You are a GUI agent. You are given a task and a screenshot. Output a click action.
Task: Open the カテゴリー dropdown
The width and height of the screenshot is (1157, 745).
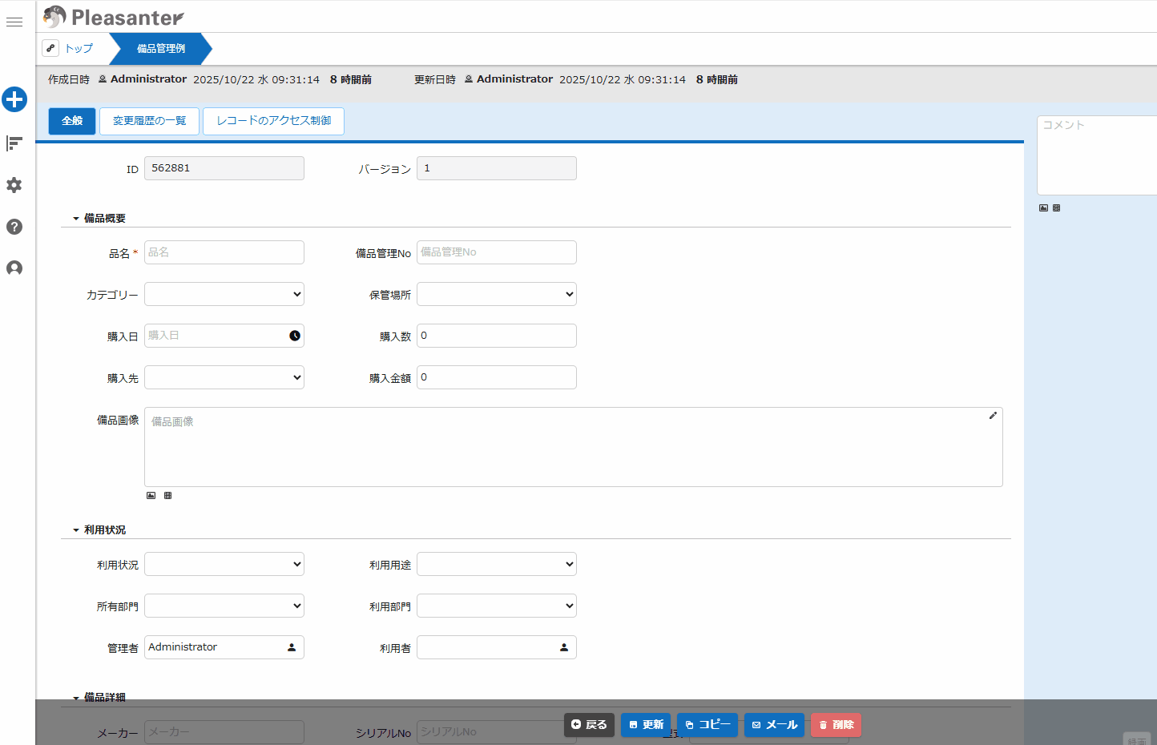pyautogui.click(x=224, y=294)
